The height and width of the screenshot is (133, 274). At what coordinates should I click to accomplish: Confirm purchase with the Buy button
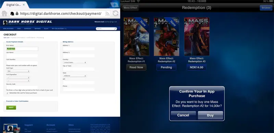pos(210,115)
